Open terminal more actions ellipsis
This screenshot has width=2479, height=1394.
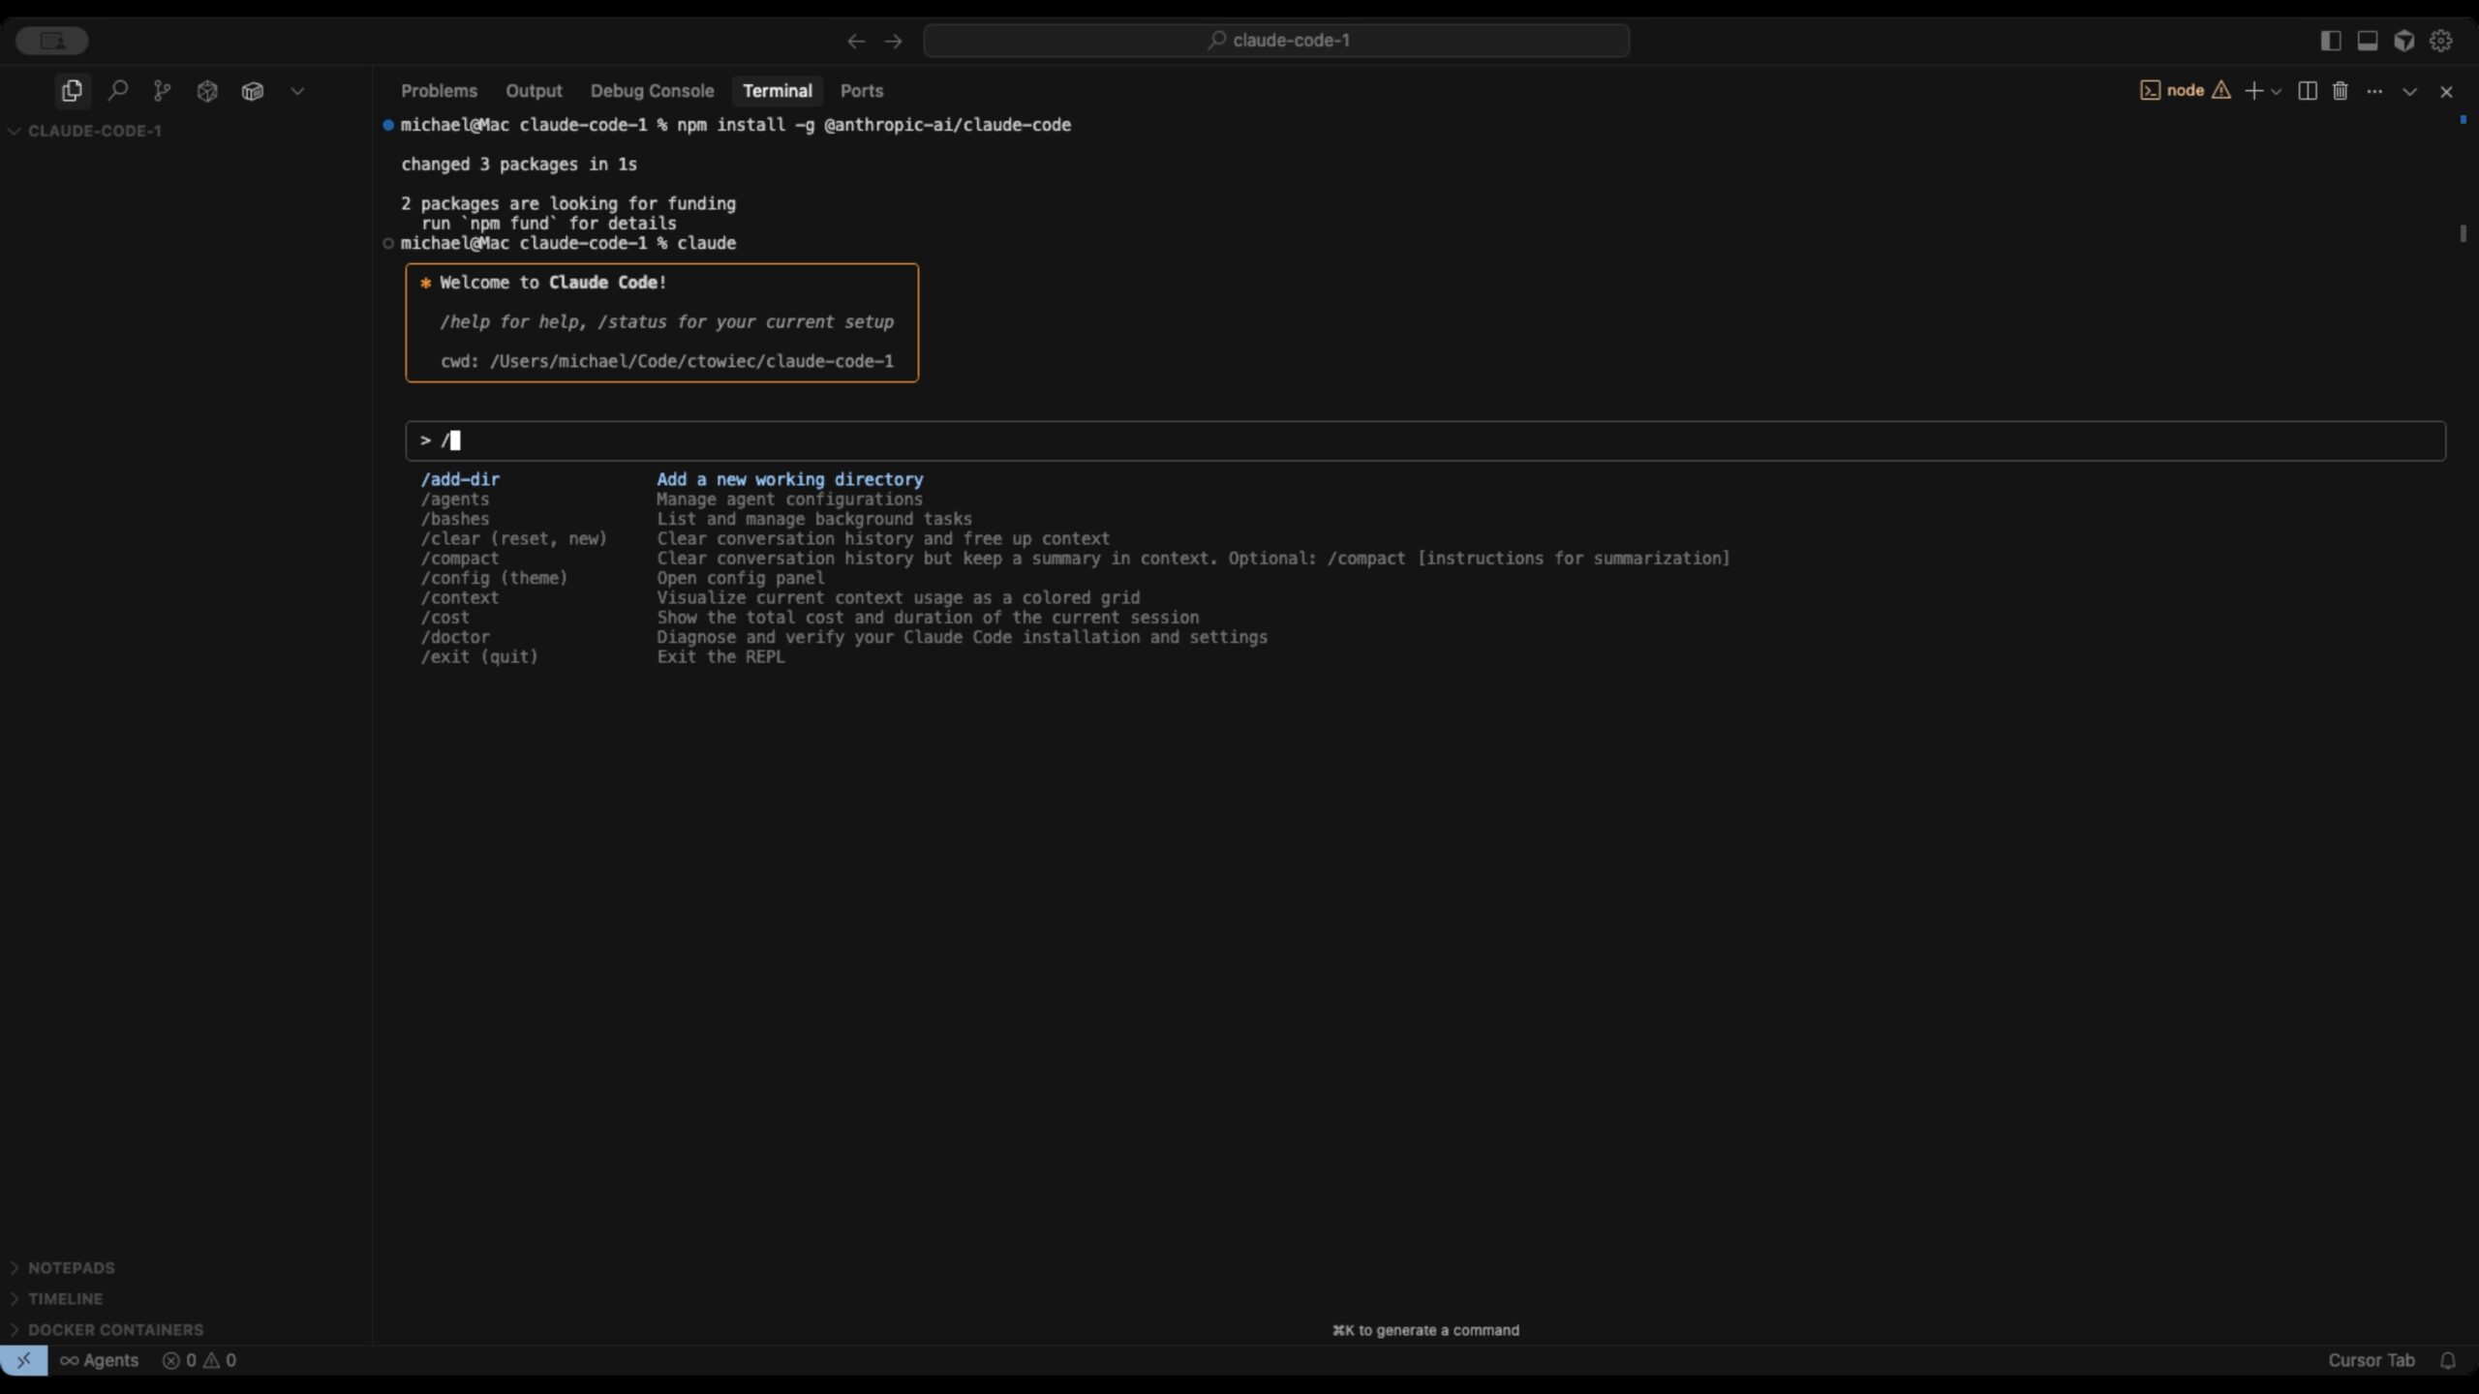tap(2374, 91)
